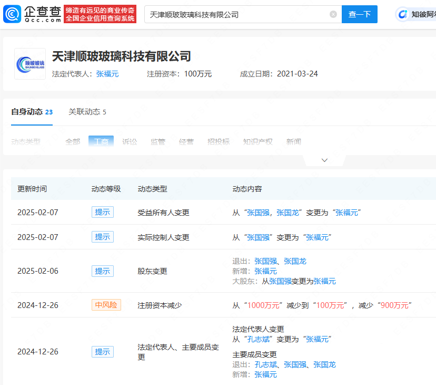The width and height of the screenshot is (436, 385).
Task: Open 张国强 link in 大股东 line
Action: pos(280,282)
